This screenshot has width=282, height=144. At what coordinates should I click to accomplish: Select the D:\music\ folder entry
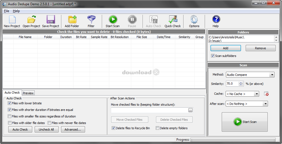(215, 41)
